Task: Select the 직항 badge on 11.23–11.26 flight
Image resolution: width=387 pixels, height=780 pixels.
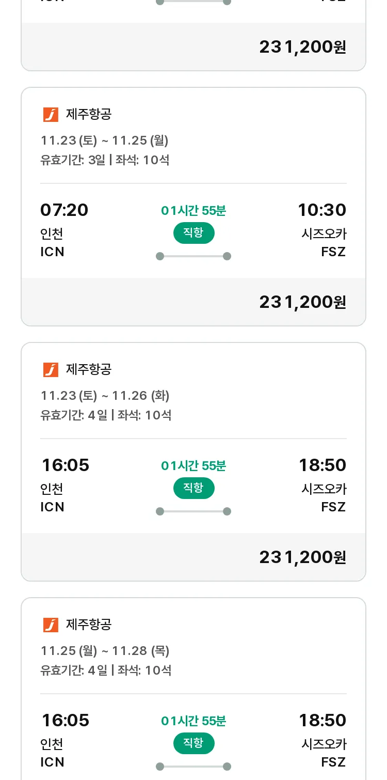Action: 193,488
